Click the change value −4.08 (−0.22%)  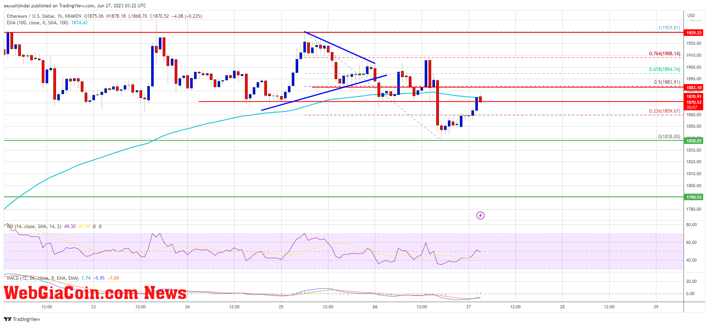click(x=187, y=16)
